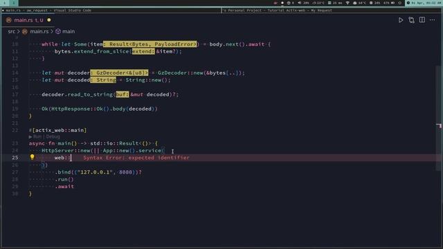Run the Rust file with the play icon
Image resolution: width=443 pixels, height=249 pixels.
(401, 20)
